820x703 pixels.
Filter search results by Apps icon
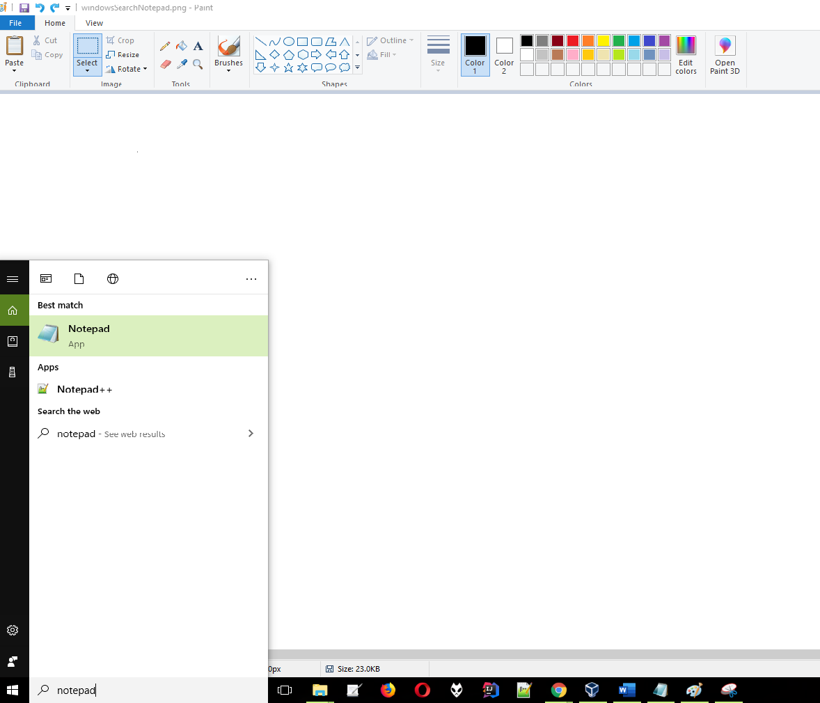(46, 279)
